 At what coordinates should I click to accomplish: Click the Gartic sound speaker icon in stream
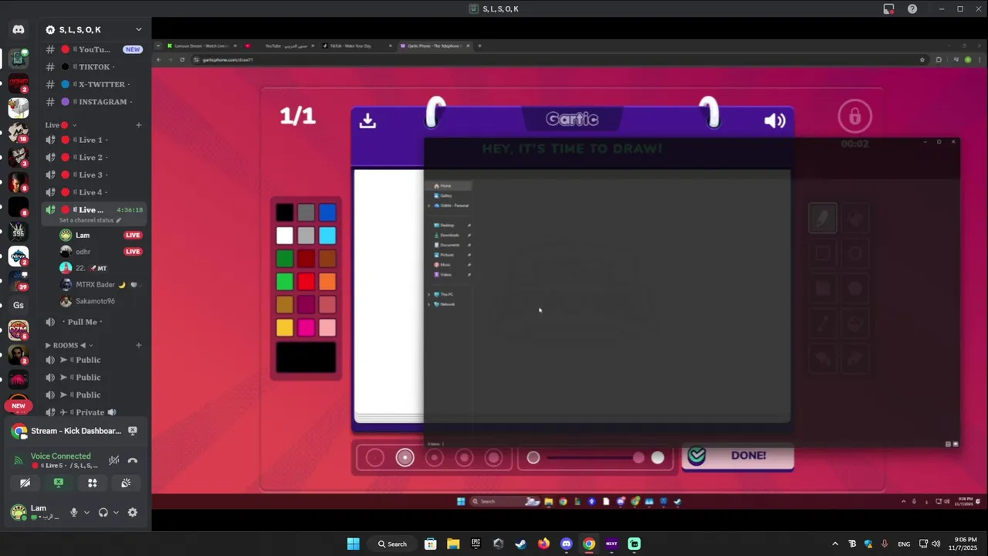coord(774,120)
